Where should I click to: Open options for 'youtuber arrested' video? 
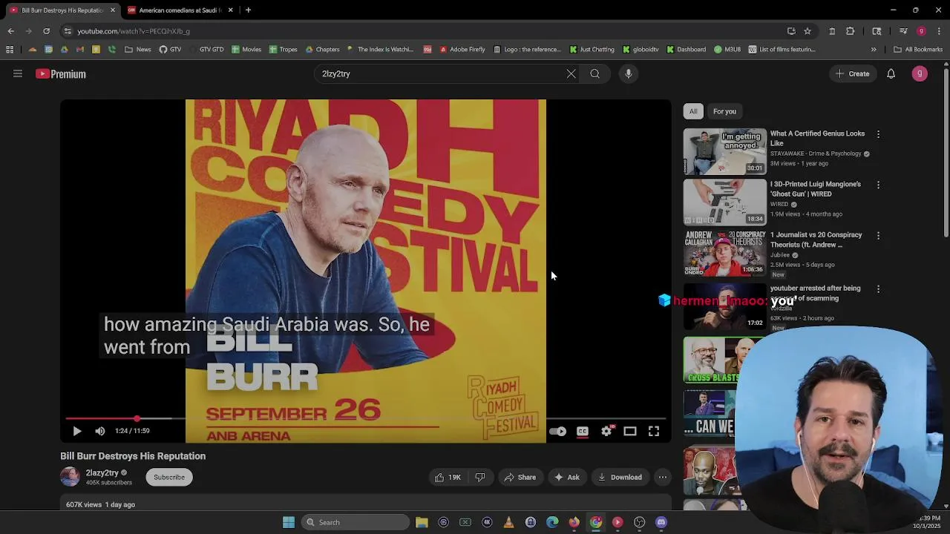point(878,289)
